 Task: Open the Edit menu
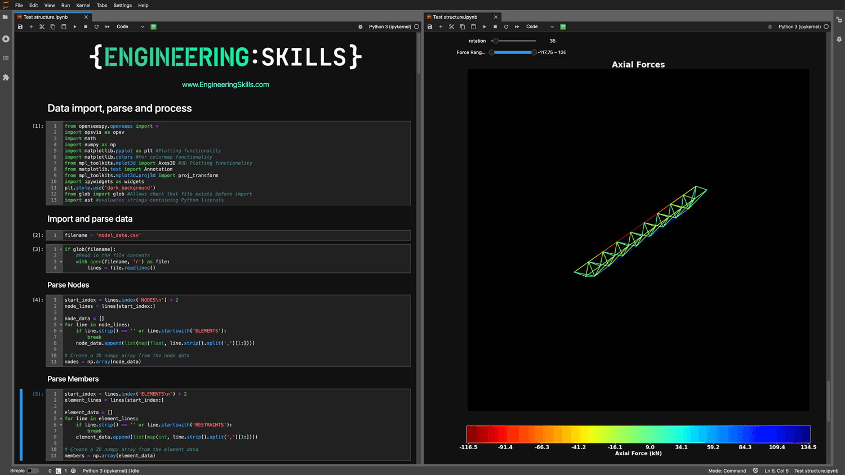pyautogui.click(x=34, y=5)
